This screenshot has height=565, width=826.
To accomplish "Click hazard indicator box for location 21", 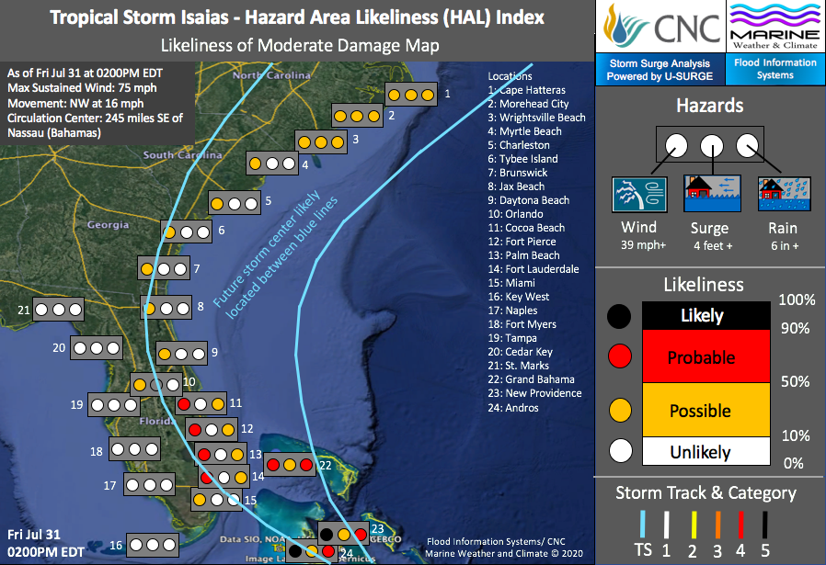I will click(x=59, y=310).
